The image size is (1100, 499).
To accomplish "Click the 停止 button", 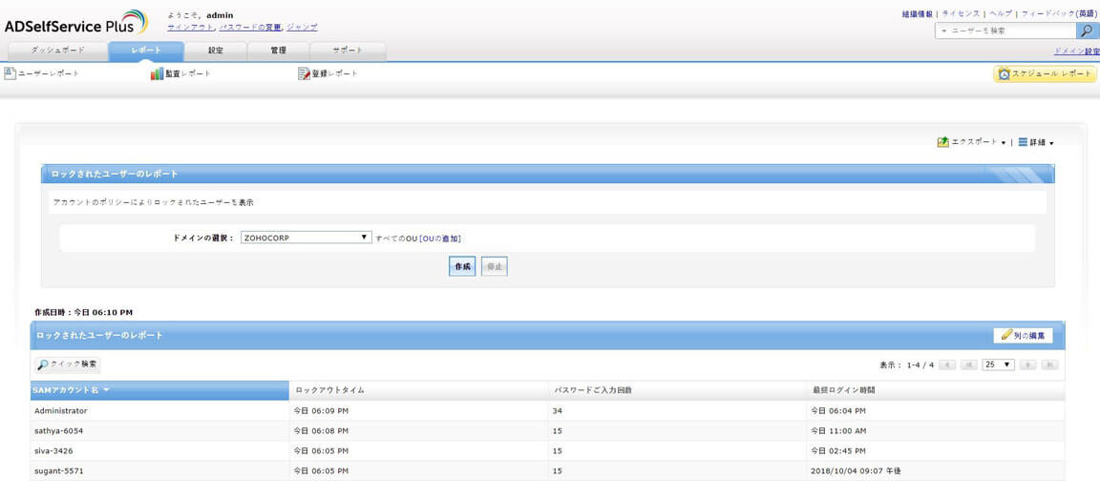I will point(495,266).
